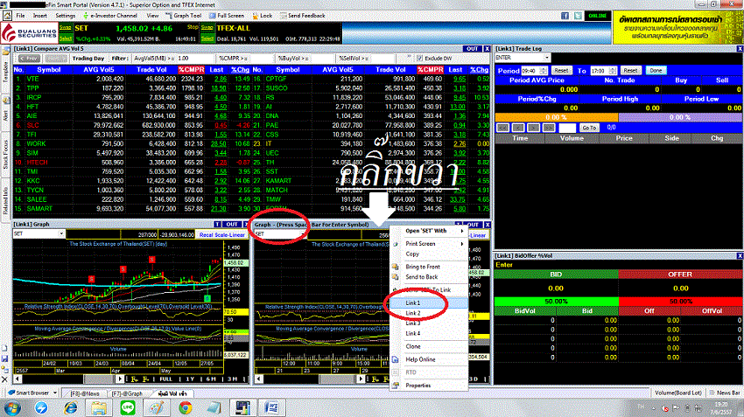Click the orange 0.00 % bar in Trade Log
This screenshot has width=744, height=417.
557,117
